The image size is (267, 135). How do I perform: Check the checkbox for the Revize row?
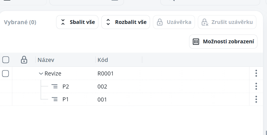[x=6, y=73]
